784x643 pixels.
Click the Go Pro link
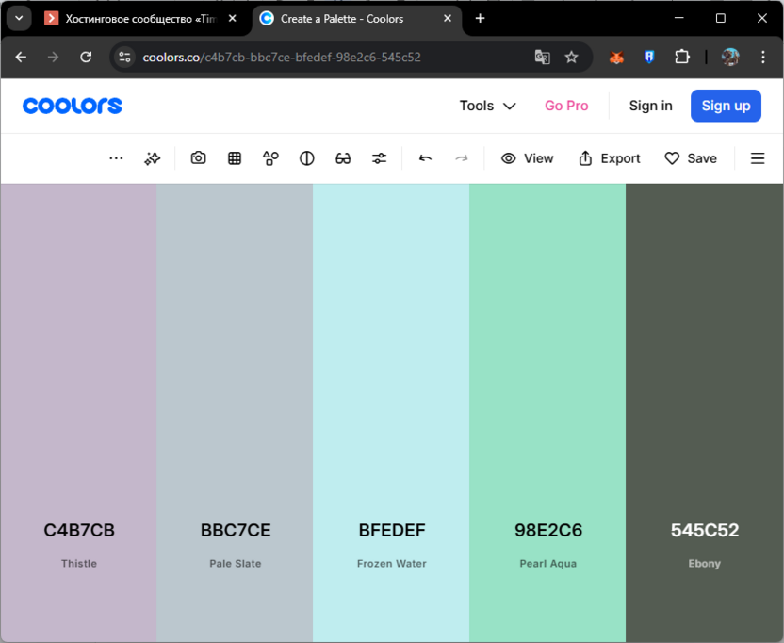[x=566, y=106]
